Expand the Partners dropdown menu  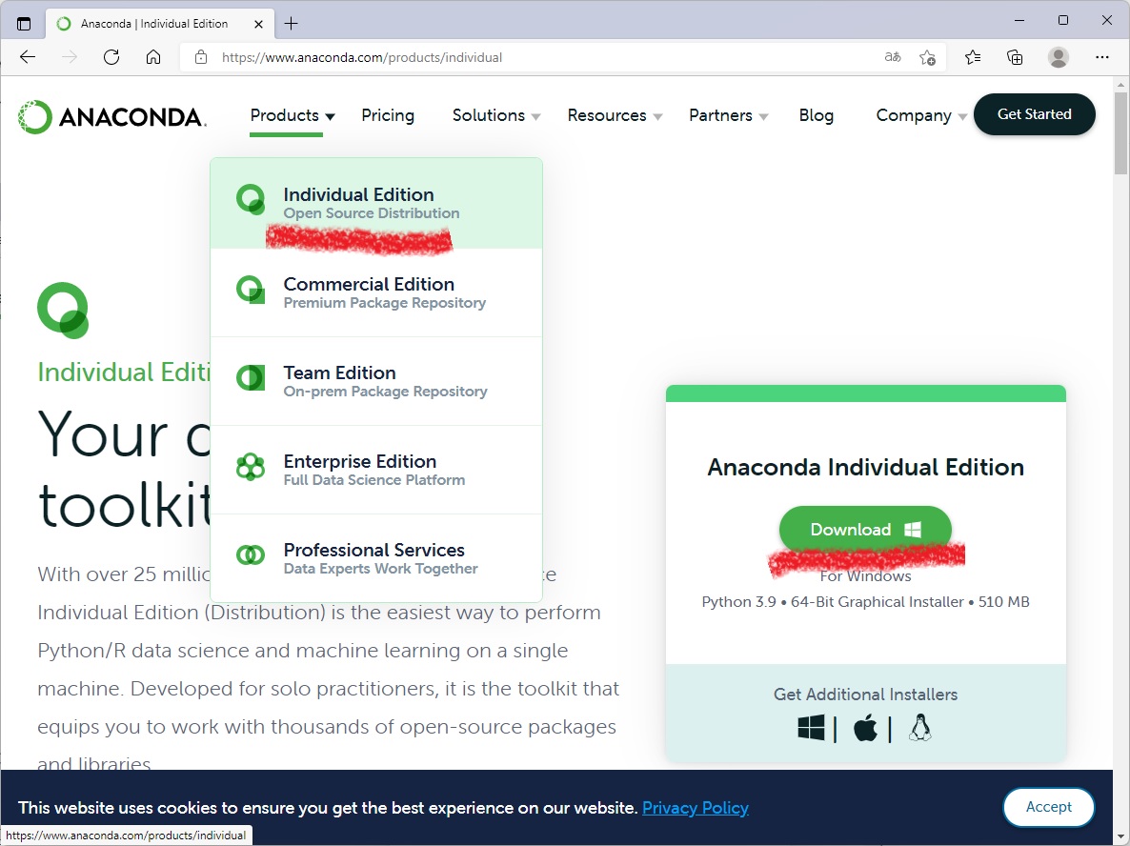pyautogui.click(x=729, y=115)
